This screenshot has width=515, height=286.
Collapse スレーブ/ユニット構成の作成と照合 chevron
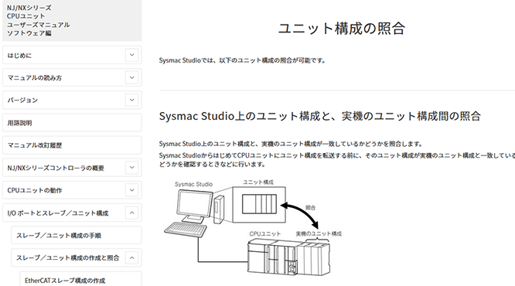click(131, 257)
